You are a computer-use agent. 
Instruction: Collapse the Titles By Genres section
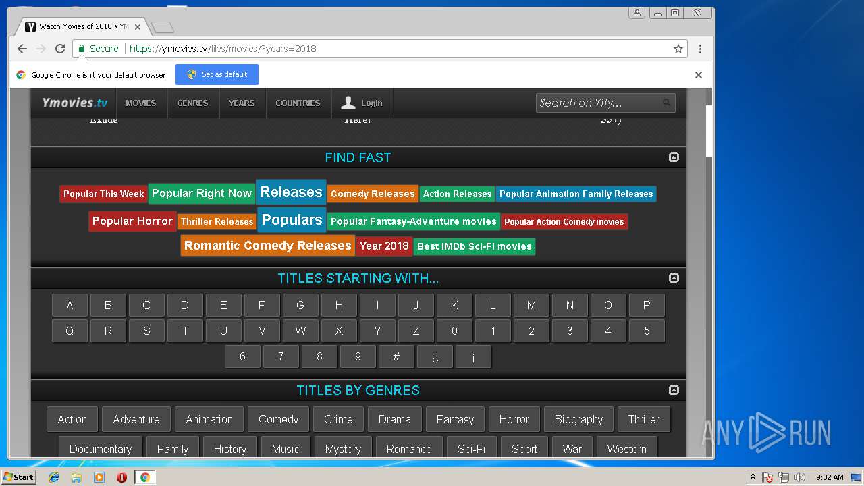point(674,390)
